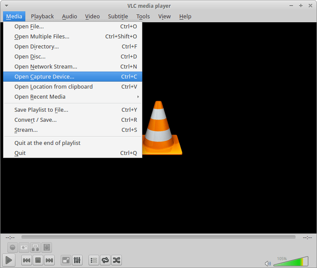Toggle random shuffle icon
The width and height of the screenshot is (317, 268).
tap(117, 260)
